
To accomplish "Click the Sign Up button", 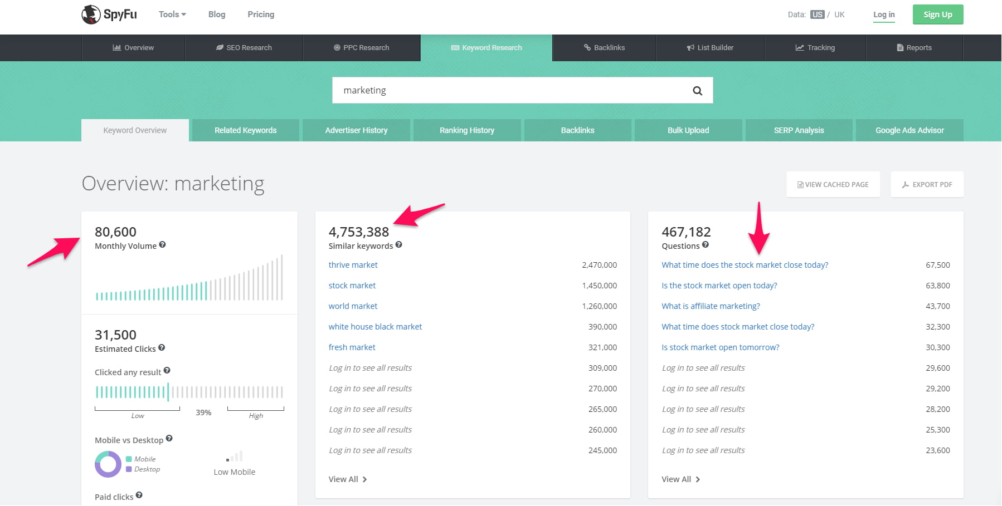I will click(938, 14).
